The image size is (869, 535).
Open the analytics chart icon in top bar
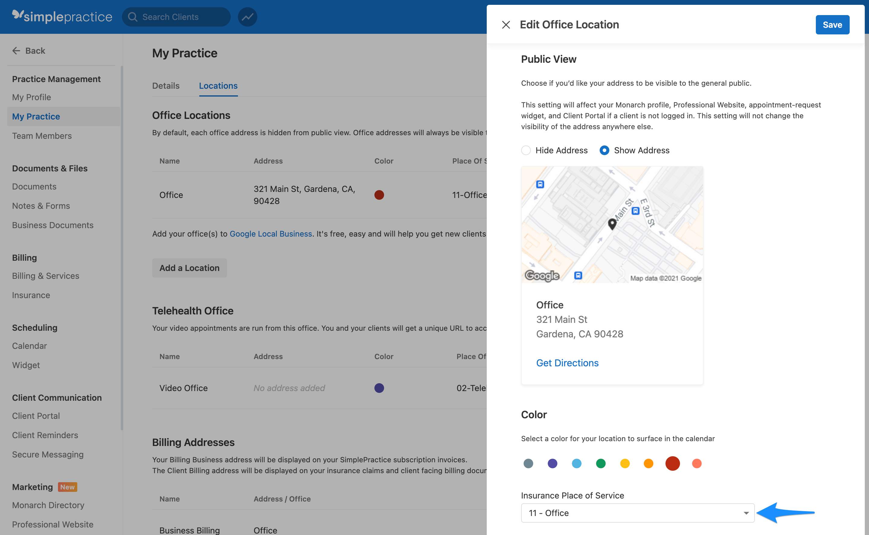(247, 17)
